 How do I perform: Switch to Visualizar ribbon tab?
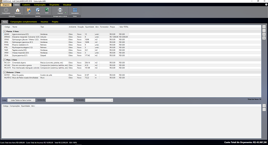click(x=67, y=5)
